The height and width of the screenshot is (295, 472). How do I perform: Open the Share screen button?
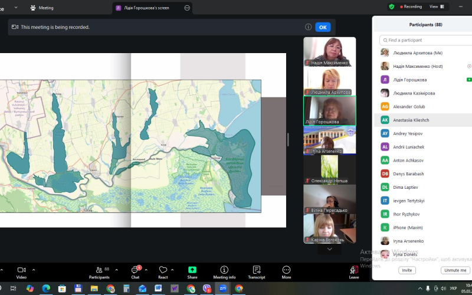point(192,271)
